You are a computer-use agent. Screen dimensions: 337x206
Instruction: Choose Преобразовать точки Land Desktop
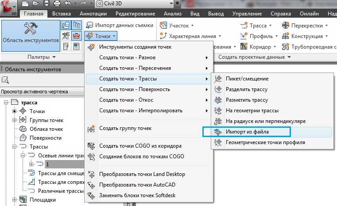point(149,174)
